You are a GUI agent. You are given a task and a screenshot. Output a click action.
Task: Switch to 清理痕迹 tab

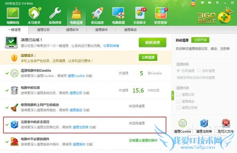[x=130, y=30]
